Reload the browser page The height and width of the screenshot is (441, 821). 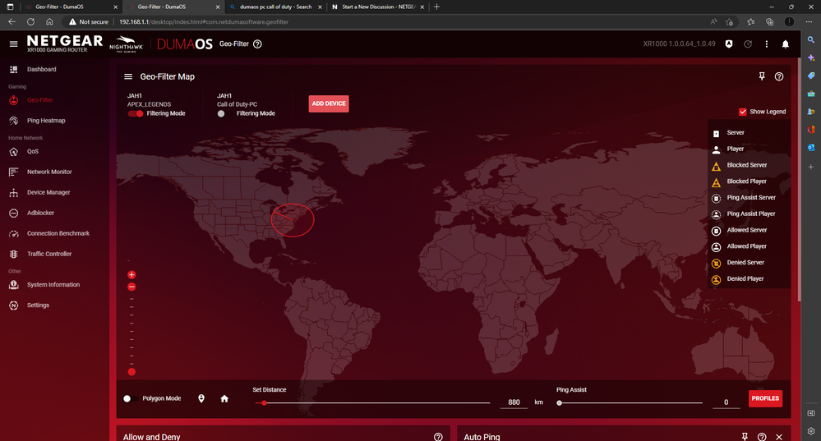coord(31,22)
